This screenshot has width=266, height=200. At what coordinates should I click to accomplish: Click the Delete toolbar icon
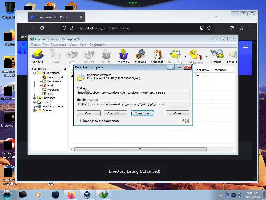coord(106,56)
